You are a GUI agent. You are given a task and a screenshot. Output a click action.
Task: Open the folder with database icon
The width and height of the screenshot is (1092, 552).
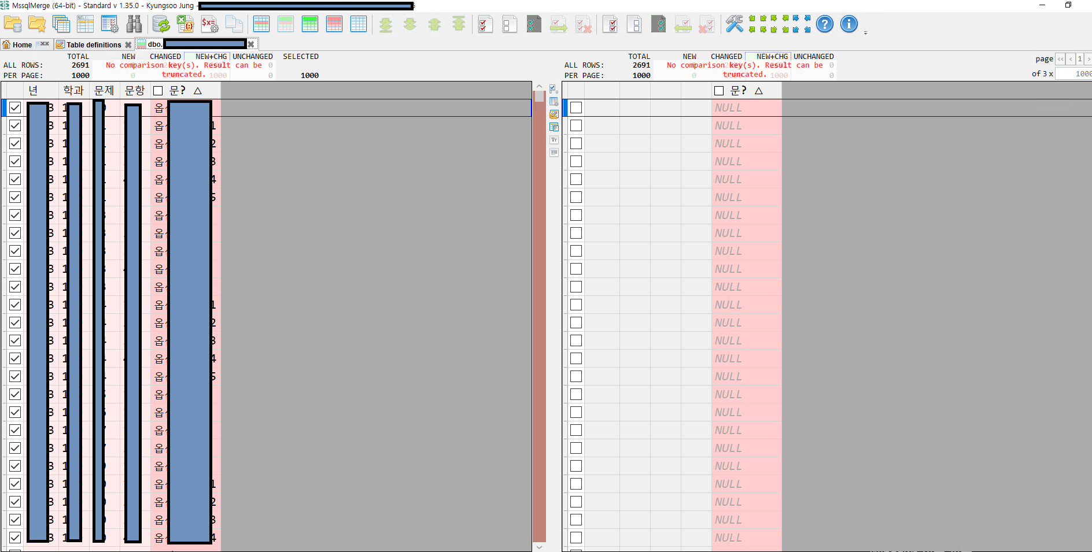click(13, 24)
